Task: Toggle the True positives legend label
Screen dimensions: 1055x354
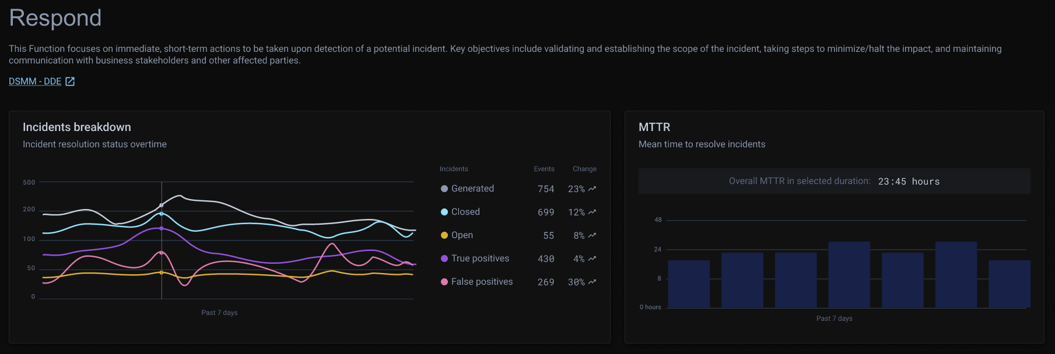Action: (480, 259)
